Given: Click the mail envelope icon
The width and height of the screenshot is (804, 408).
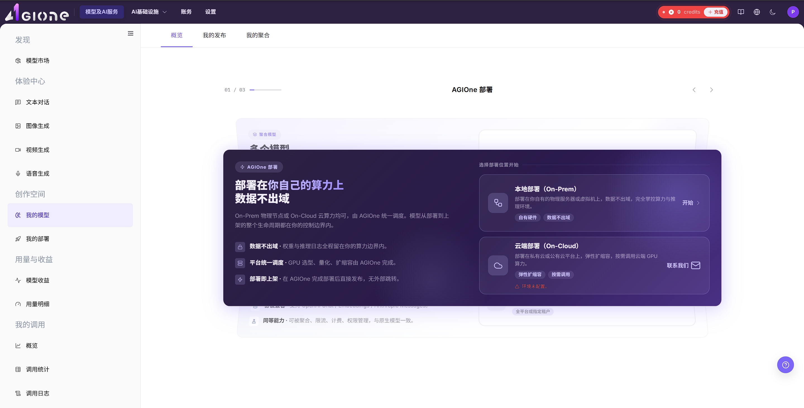Looking at the screenshot, I should click(x=696, y=265).
